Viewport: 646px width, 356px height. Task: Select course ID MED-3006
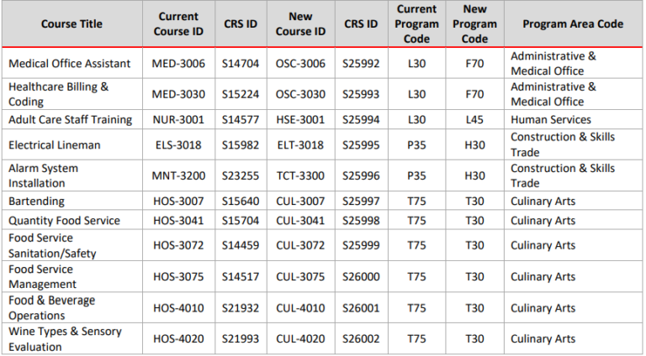177,64
